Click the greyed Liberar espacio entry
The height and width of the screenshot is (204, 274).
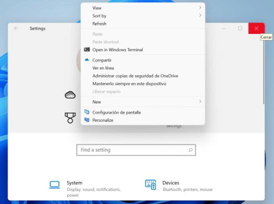tap(143, 91)
